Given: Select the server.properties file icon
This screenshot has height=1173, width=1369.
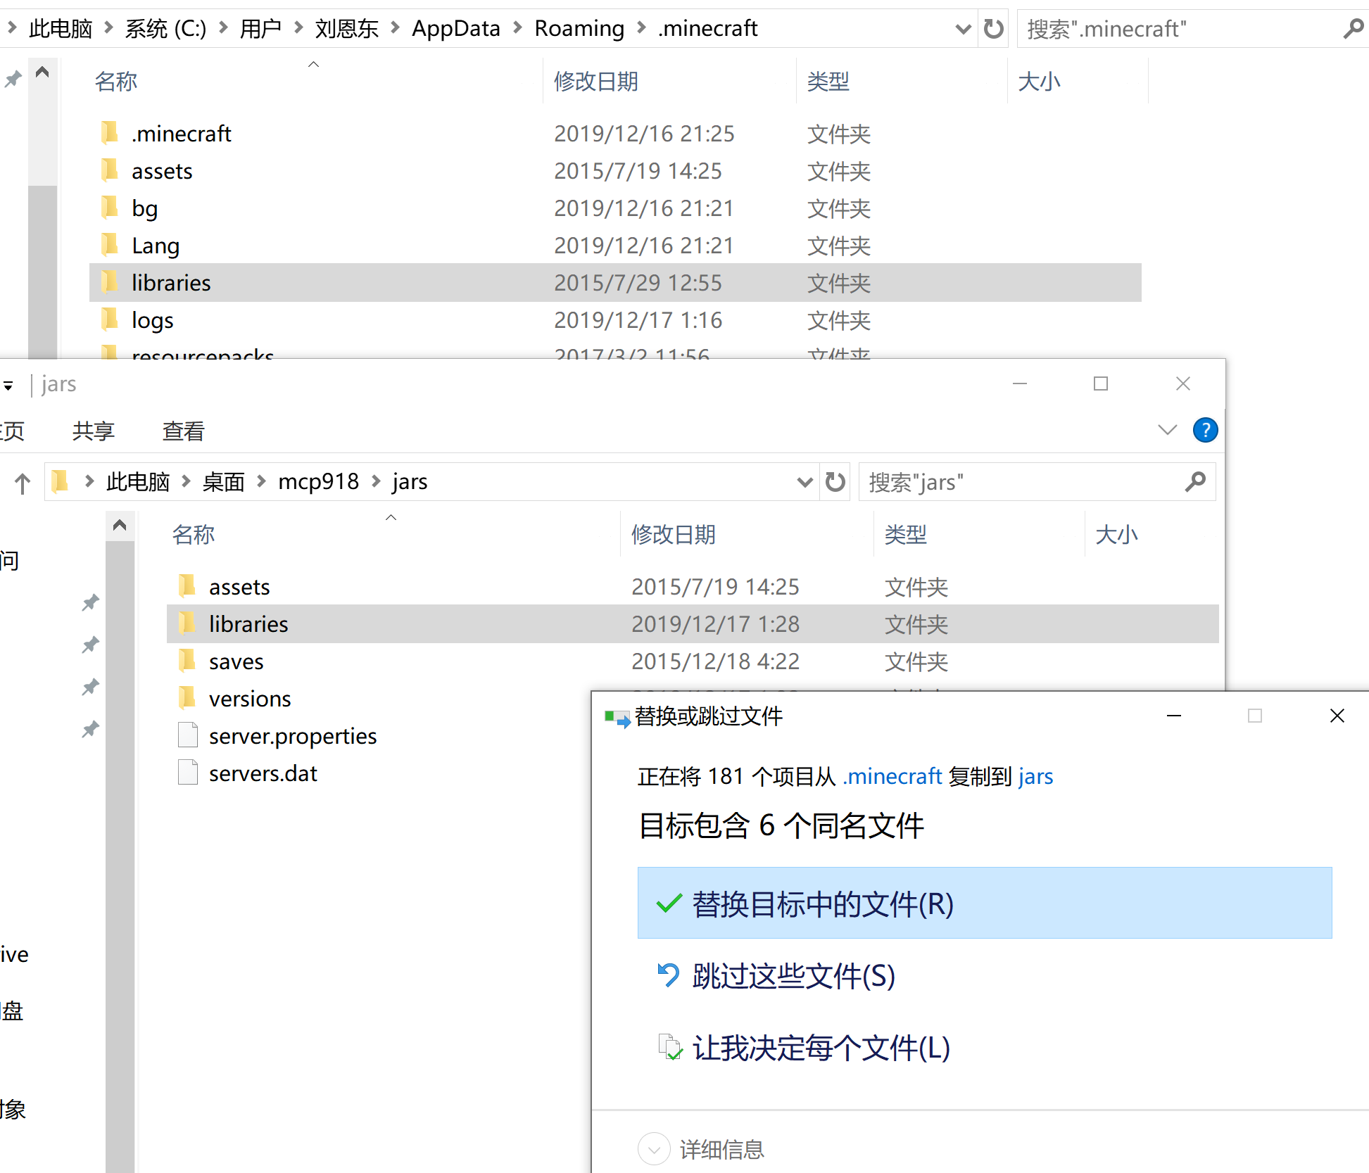Looking at the screenshot, I should (188, 735).
